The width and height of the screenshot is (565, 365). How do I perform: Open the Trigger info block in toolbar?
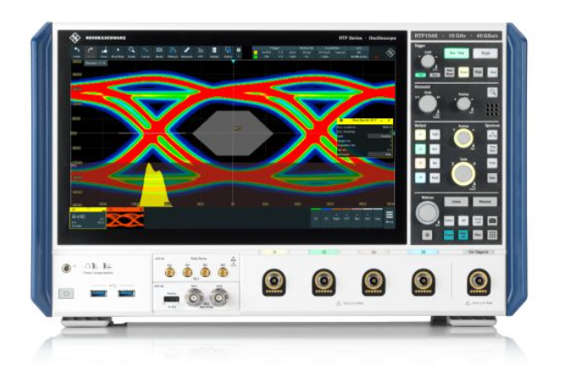[275, 52]
